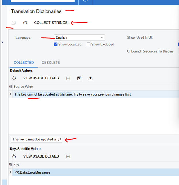Click the Save disk icon
The width and height of the screenshot is (179, 185).
(x=13, y=23)
